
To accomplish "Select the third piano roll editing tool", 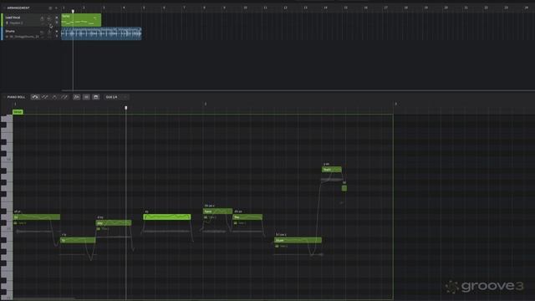I will [54, 97].
